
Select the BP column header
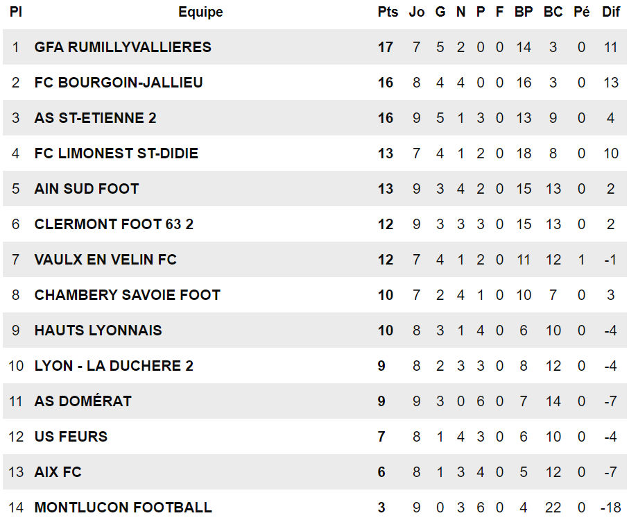coord(524,12)
